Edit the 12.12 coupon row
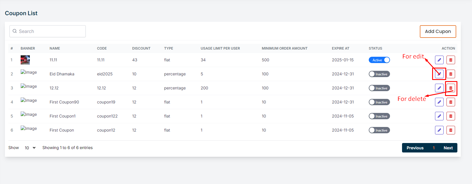Image resolution: width=472 pixels, height=184 pixels. [439, 88]
